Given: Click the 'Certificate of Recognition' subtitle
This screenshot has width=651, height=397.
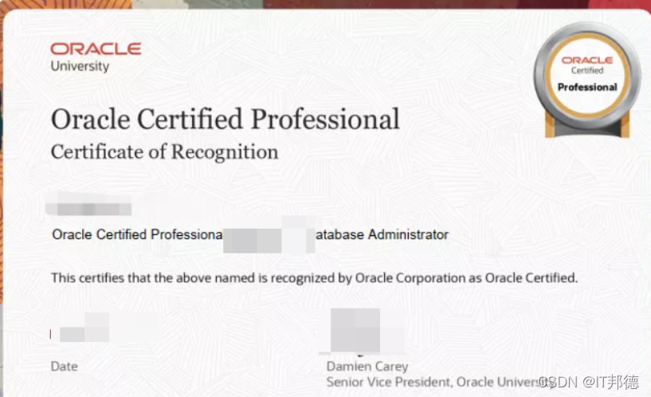Looking at the screenshot, I should pos(164,152).
